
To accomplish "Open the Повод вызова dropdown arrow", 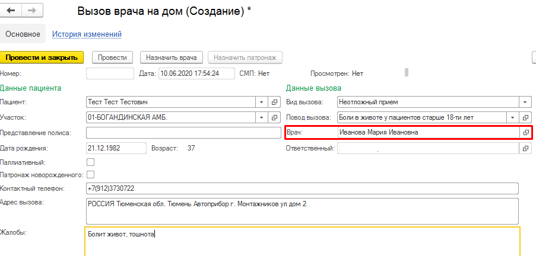I will pos(513,117).
